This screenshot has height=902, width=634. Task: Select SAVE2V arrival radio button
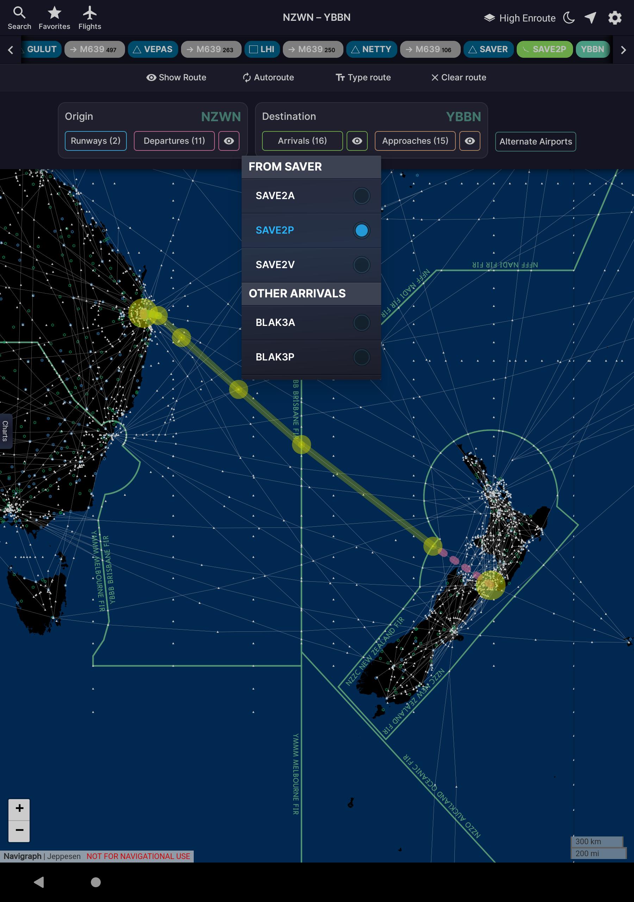(361, 265)
